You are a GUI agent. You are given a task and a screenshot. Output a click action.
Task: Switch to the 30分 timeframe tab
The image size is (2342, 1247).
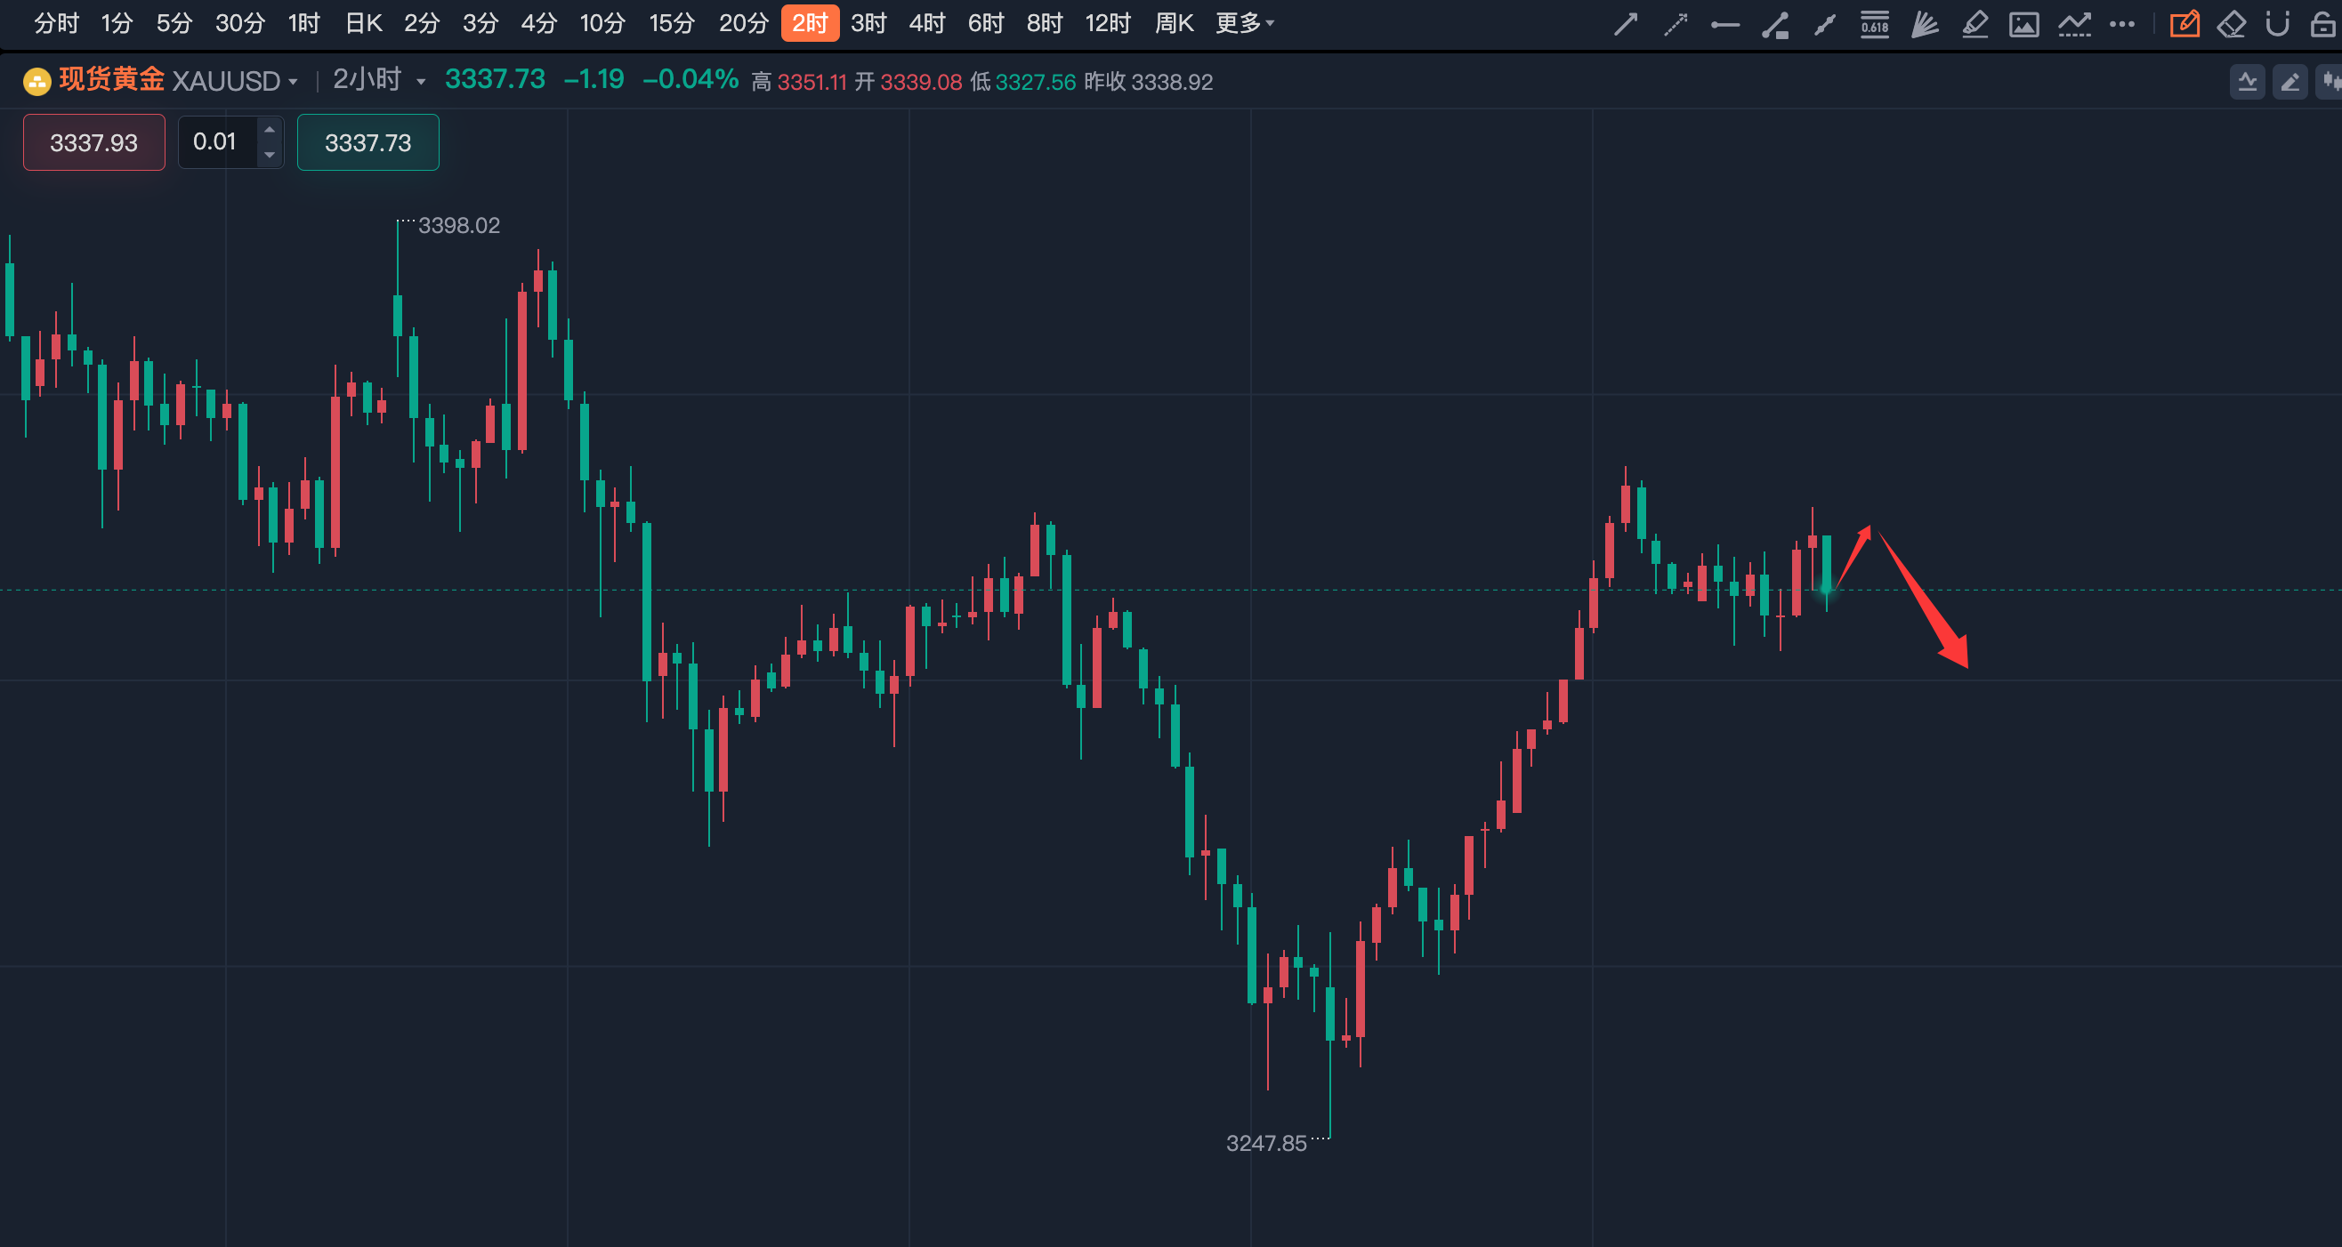click(x=239, y=24)
